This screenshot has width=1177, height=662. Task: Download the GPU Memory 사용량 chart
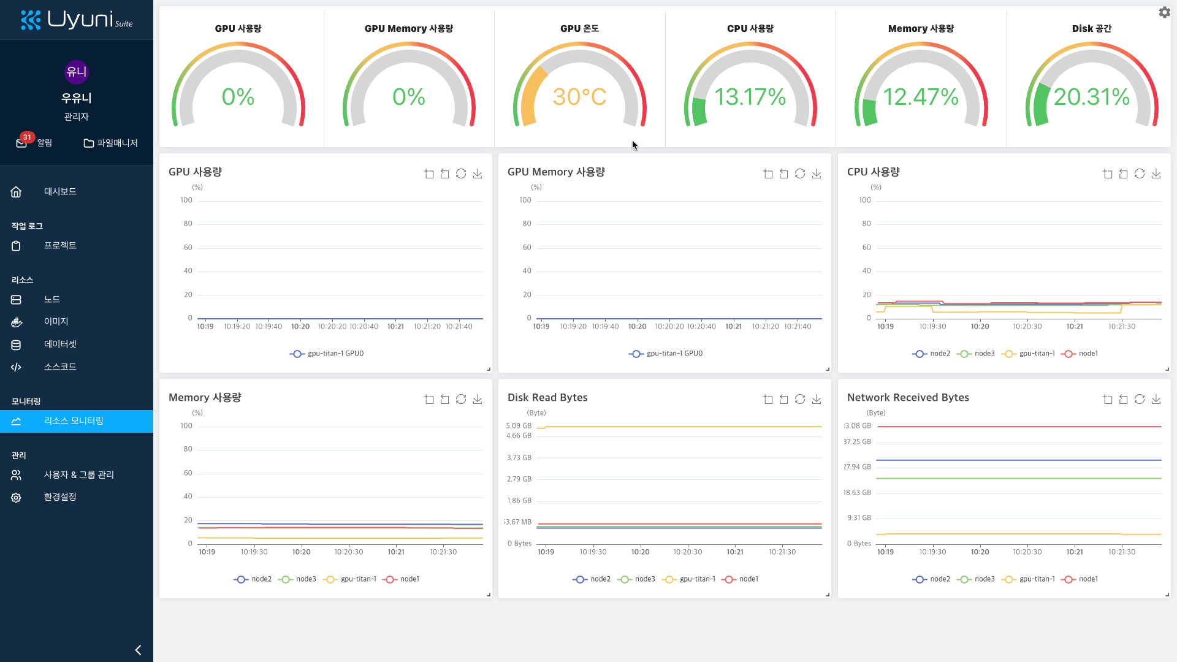click(x=817, y=173)
